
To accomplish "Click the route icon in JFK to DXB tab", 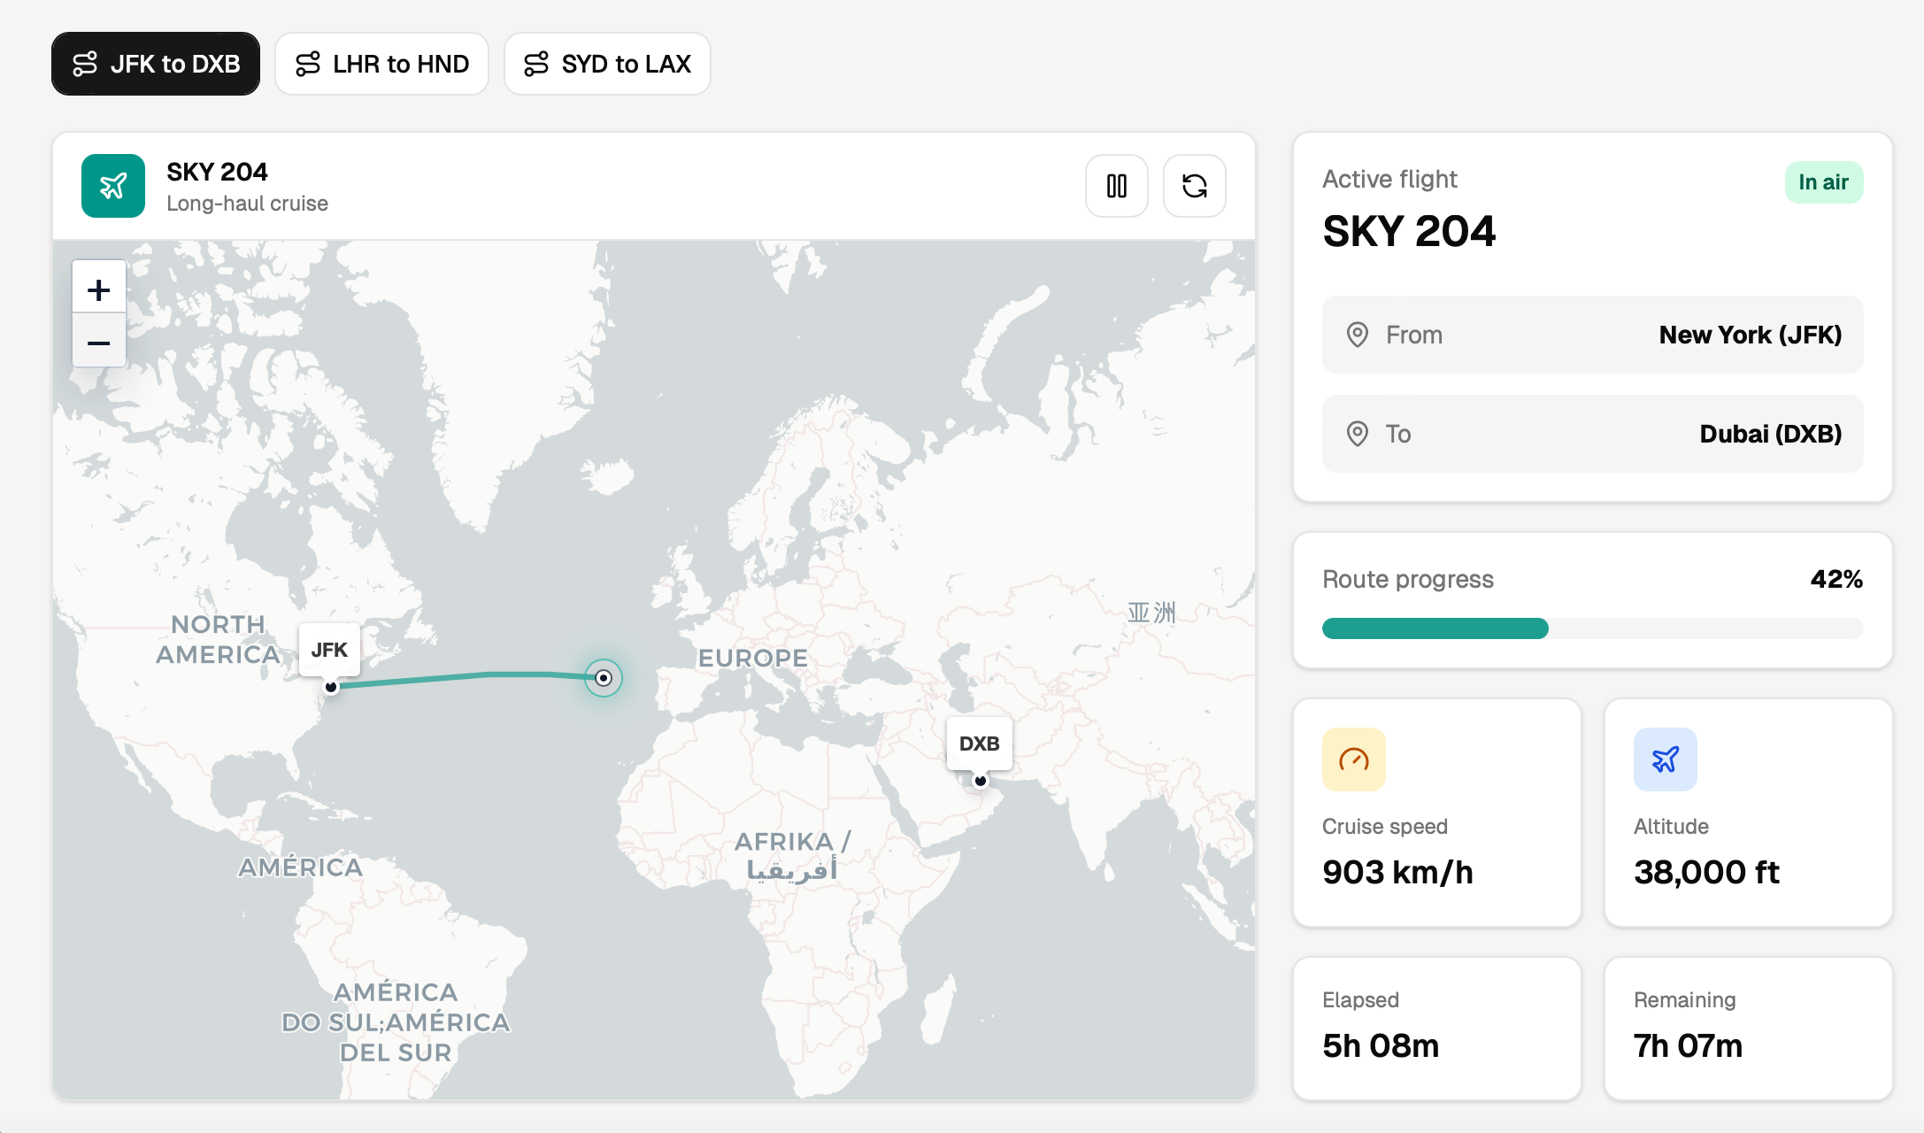I will tap(85, 64).
